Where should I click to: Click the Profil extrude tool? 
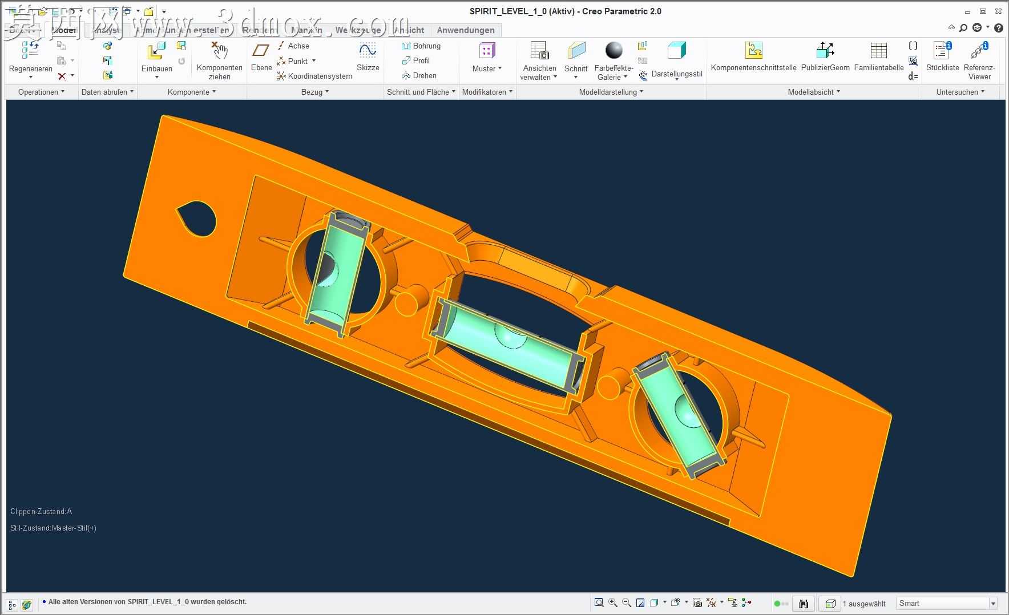(x=415, y=60)
